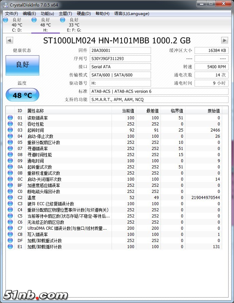Click status circle for 01 读取错误率
234x303 pixels.
(10, 118)
